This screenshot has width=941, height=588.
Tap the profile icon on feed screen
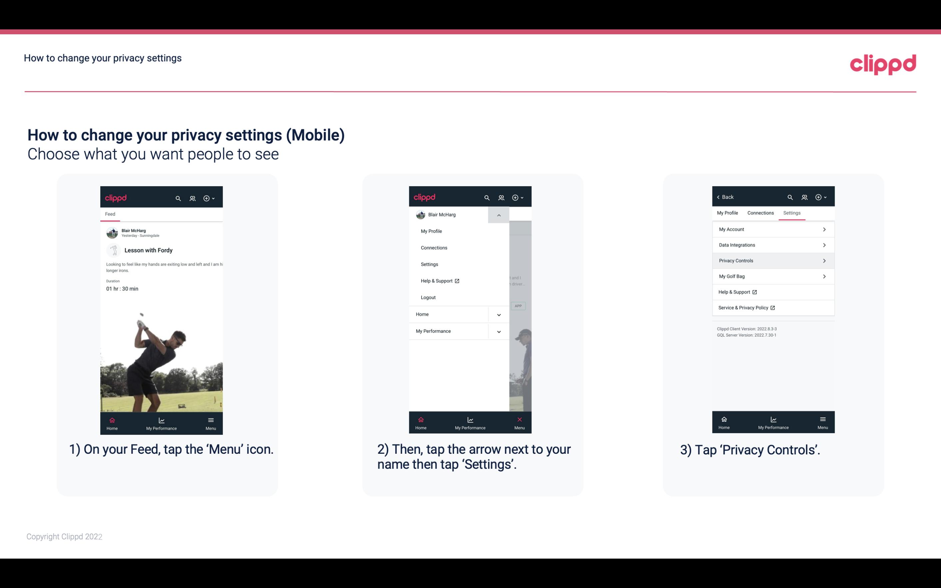point(192,197)
